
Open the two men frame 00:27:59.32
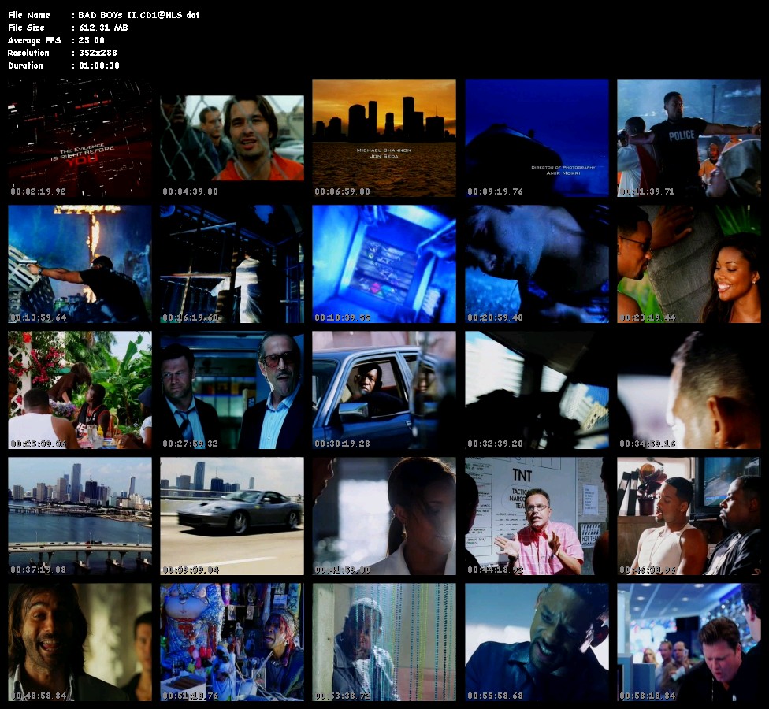232,390
